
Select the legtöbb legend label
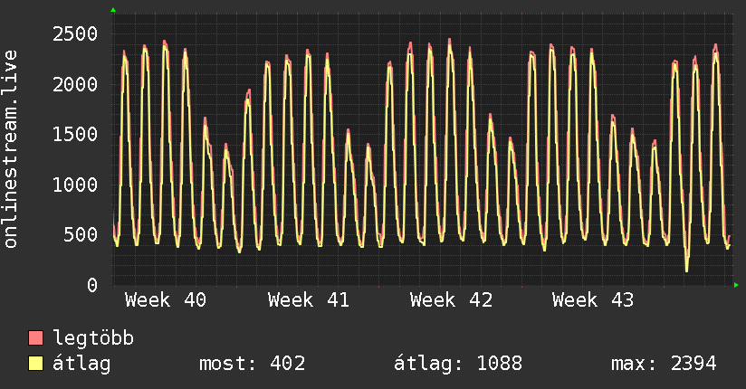pos(93,337)
